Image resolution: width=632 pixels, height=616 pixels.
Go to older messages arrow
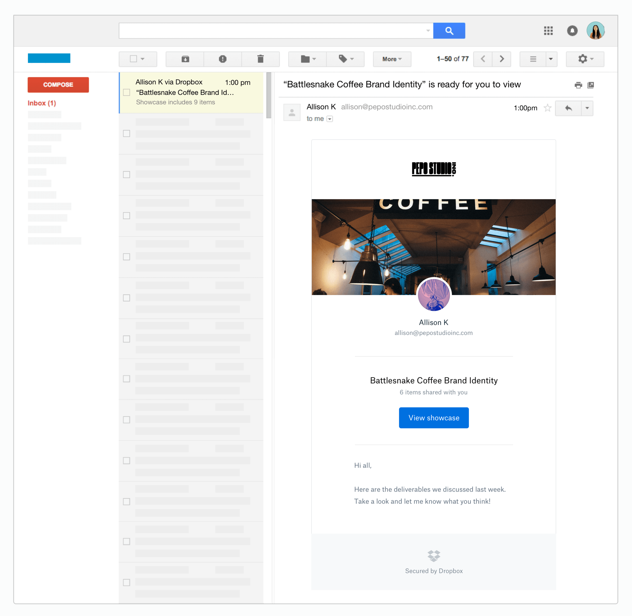pyautogui.click(x=501, y=59)
